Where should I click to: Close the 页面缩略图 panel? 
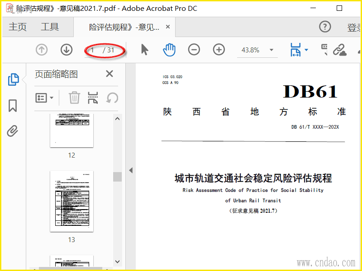point(110,74)
